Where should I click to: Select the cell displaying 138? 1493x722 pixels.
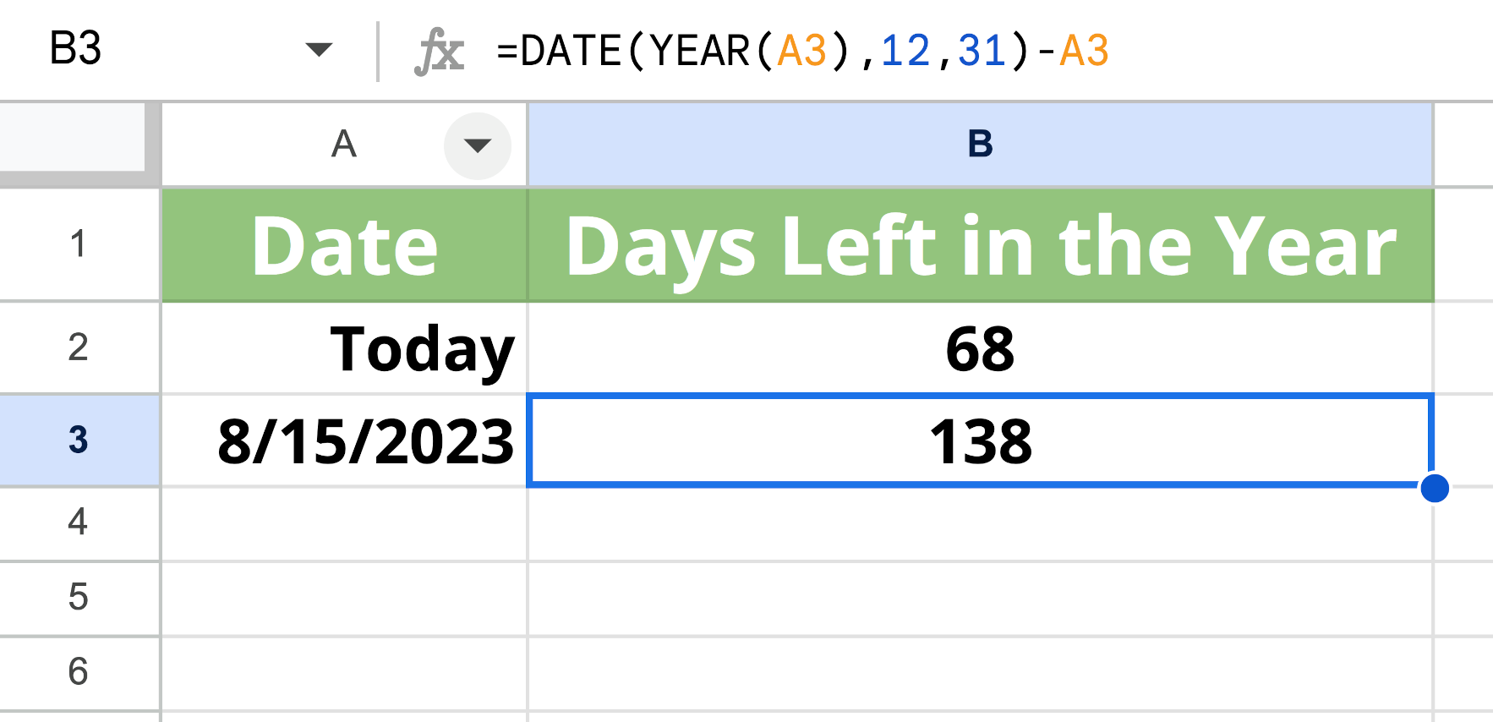click(x=979, y=440)
